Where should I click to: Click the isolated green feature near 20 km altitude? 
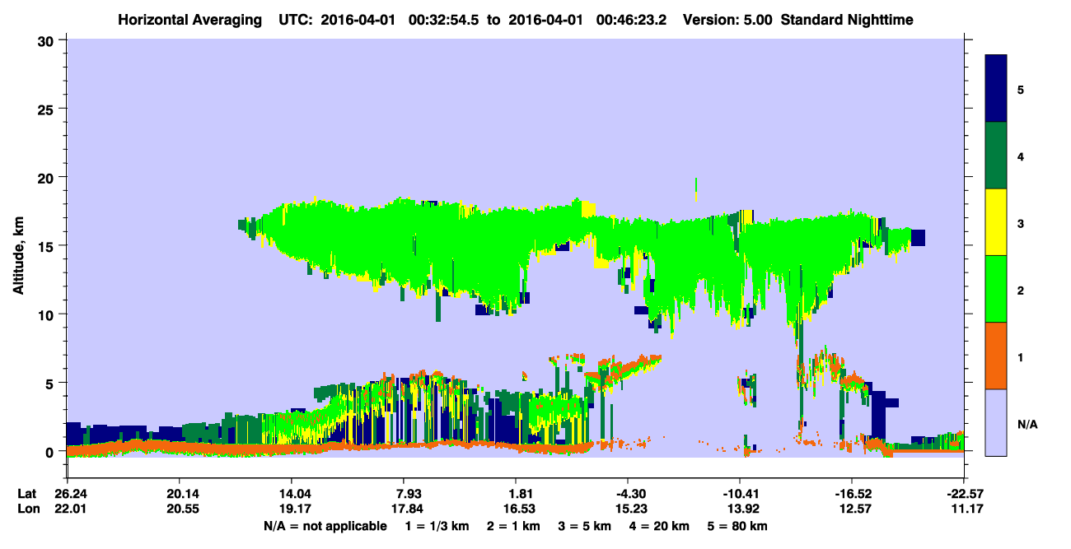click(696, 189)
